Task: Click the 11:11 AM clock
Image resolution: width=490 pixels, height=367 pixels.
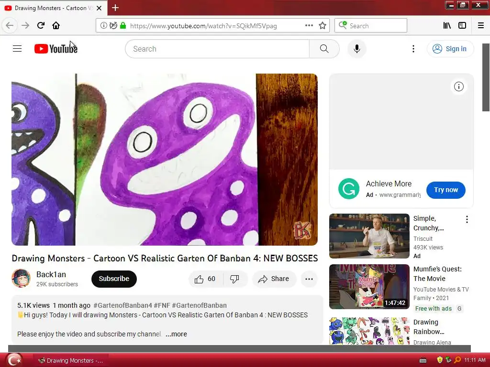Action: [x=475, y=360]
